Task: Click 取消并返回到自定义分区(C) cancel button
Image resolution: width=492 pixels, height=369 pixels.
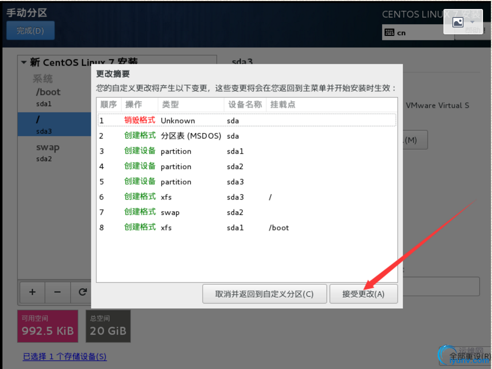Action: (x=264, y=294)
